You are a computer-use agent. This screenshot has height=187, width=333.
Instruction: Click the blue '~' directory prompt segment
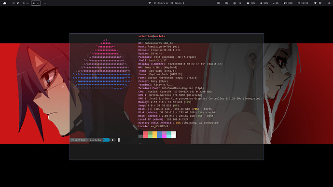pos(106,140)
